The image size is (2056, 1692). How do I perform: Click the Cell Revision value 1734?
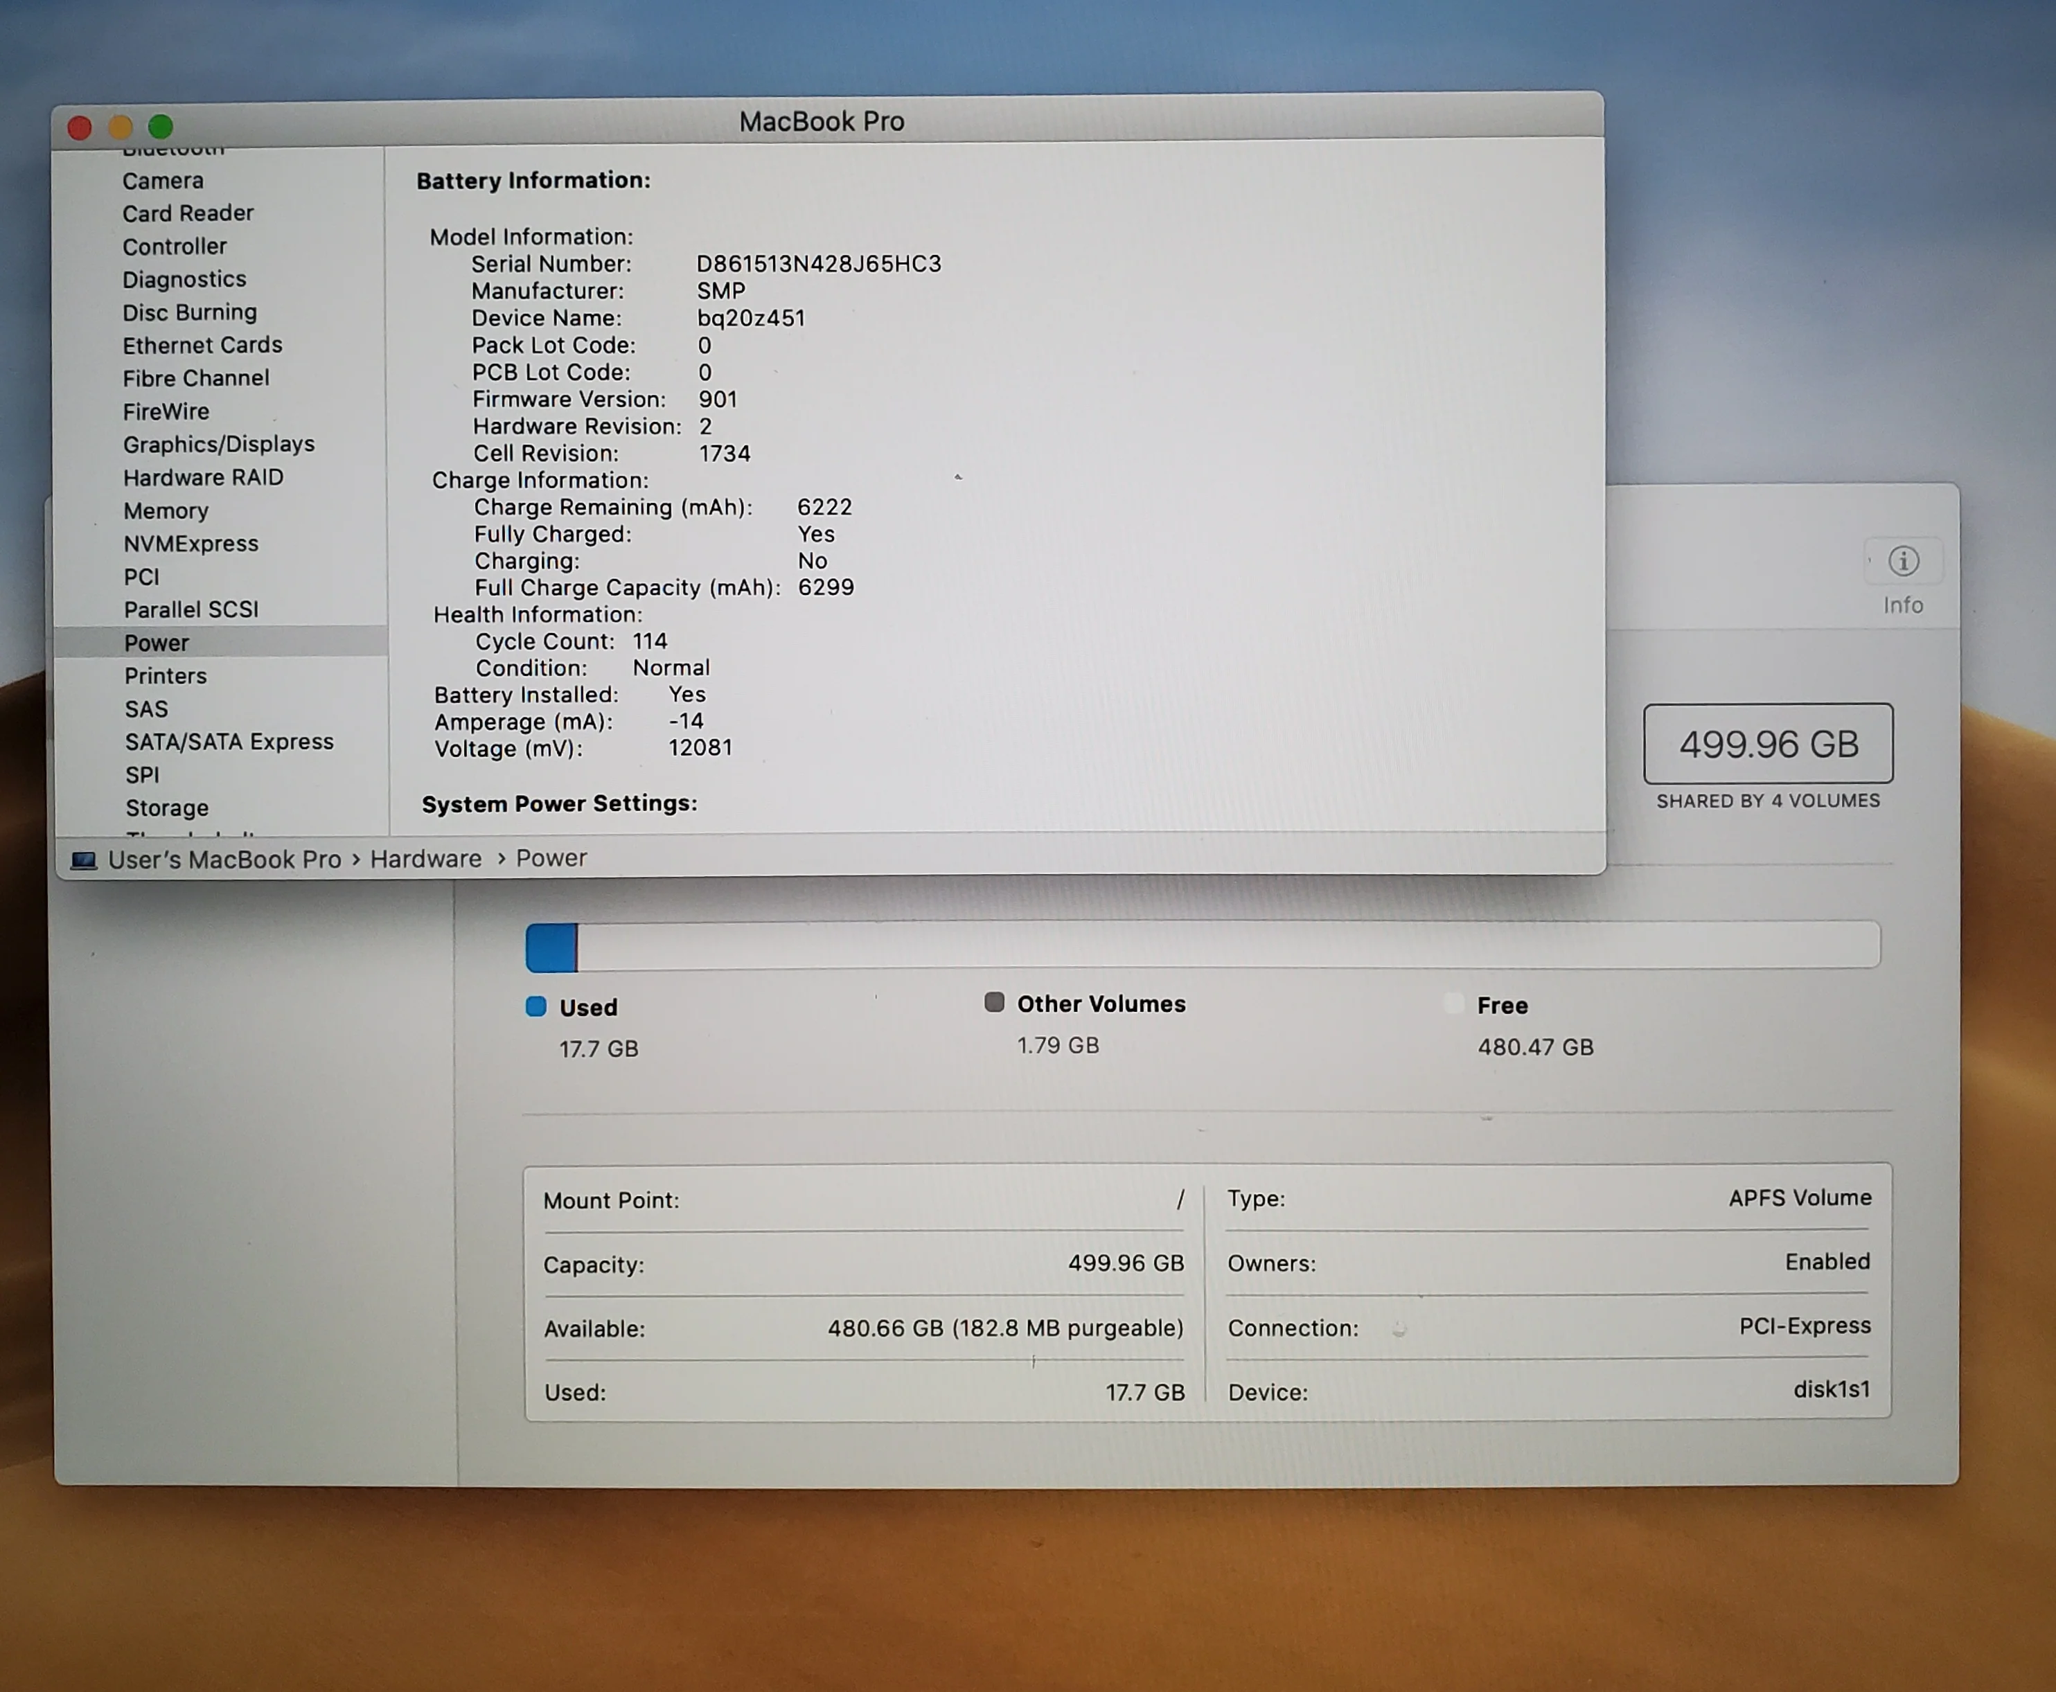pos(725,454)
